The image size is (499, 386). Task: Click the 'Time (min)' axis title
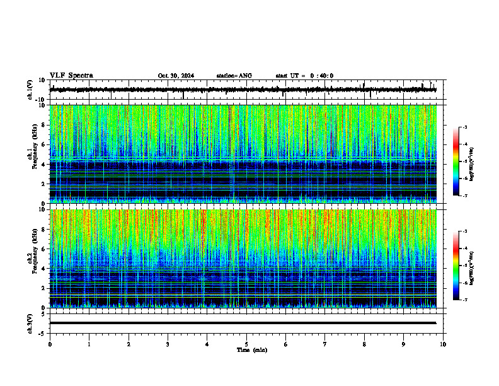click(x=252, y=350)
